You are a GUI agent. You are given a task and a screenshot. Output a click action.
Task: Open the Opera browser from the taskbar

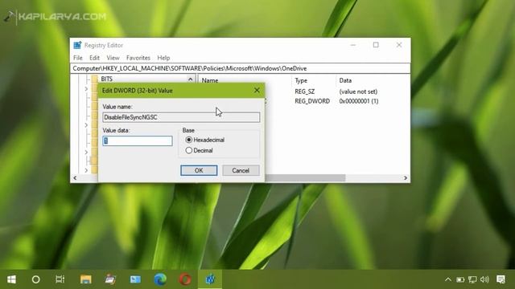point(185,279)
